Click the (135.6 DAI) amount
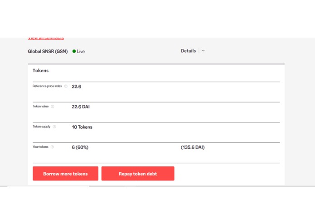The height and width of the screenshot is (224, 315). pos(193,147)
